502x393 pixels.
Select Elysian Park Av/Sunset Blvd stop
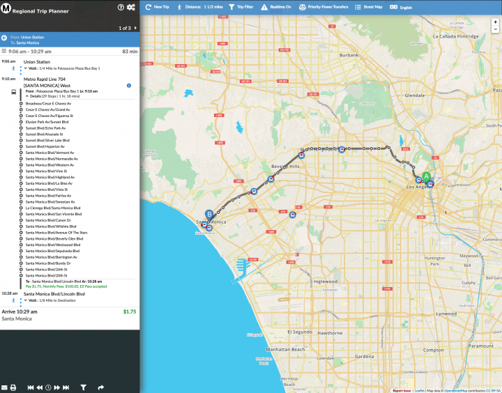coord(47,122)
